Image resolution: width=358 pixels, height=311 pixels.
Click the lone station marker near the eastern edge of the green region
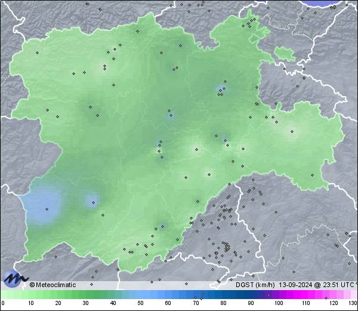312,174
